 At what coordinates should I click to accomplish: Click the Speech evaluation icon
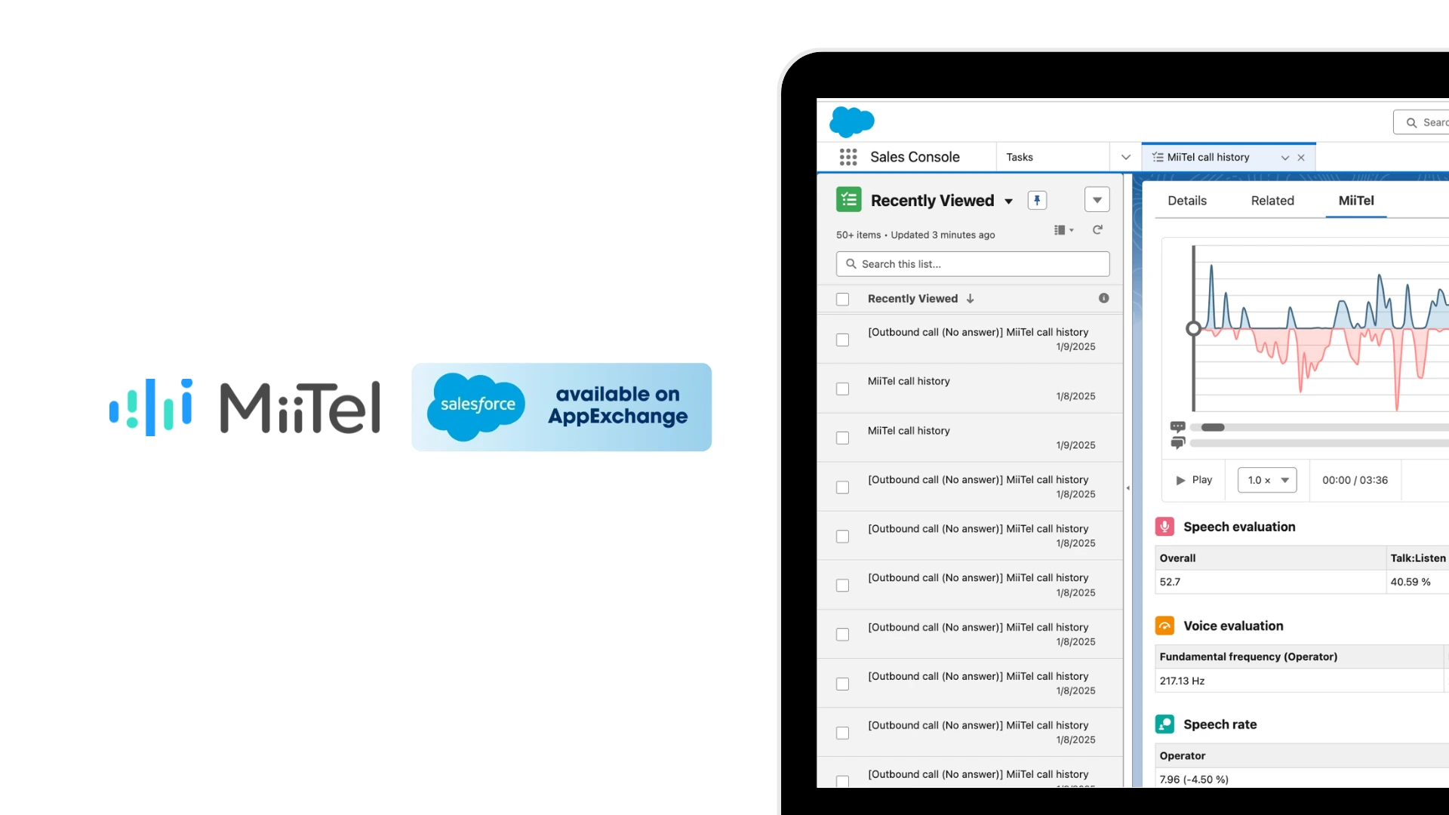coord(1164,527)
